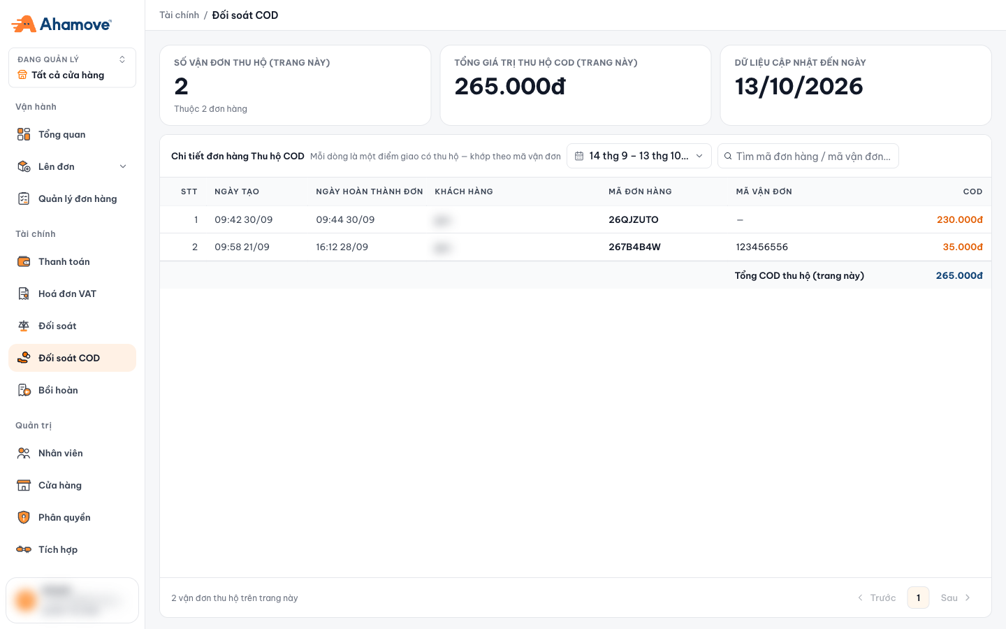
Task: Select the Hoá đơn VAT icon
Action: click(24, 294)
